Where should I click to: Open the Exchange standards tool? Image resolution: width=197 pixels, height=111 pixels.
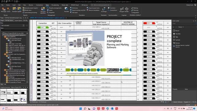[104, 10]
